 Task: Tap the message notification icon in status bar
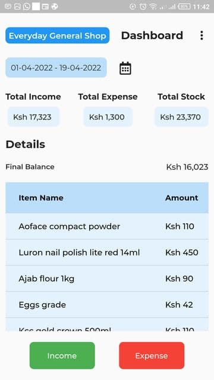[x=8, y=7]
